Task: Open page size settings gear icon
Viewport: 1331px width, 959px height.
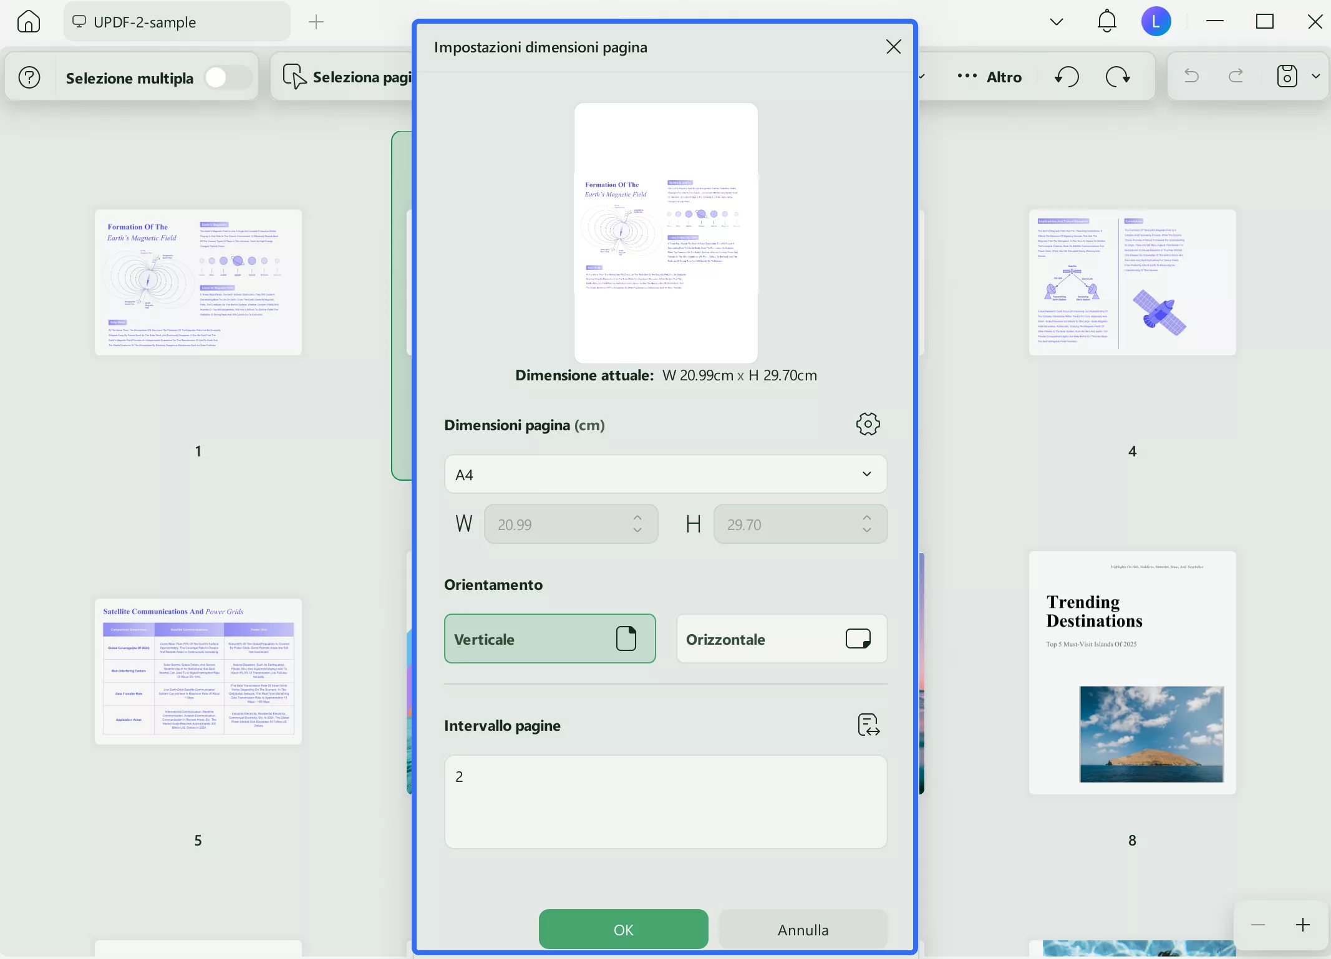Action: [x=868, y=424]
